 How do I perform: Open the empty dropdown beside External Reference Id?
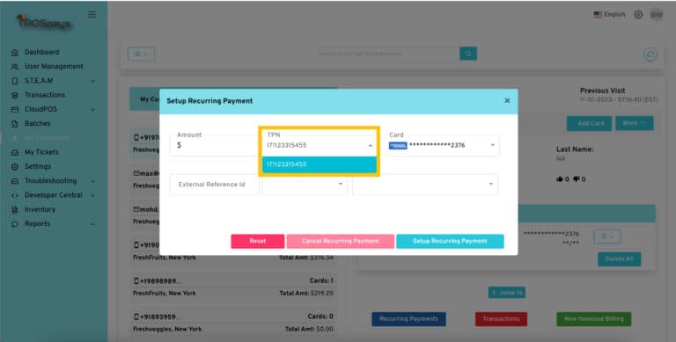click(x=305, y=185)
